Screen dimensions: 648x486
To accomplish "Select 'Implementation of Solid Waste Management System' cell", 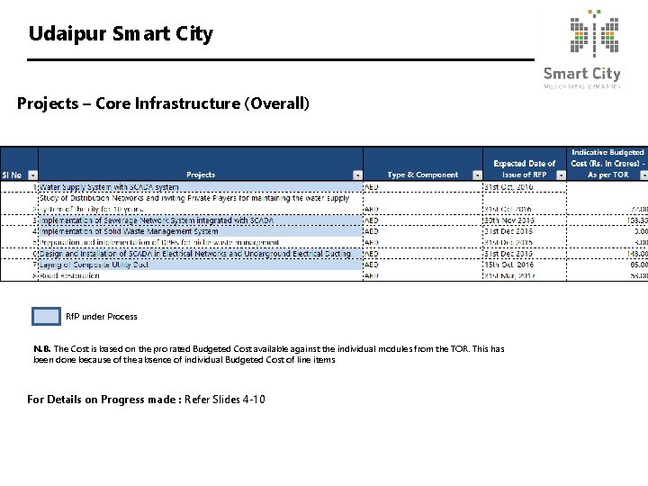I will [x=201, y=231].
